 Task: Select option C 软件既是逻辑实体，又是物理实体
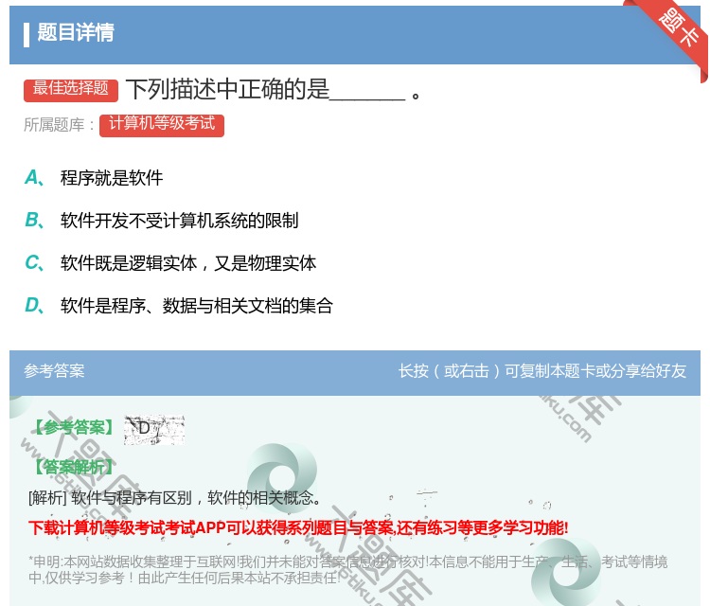click(170, 262)
